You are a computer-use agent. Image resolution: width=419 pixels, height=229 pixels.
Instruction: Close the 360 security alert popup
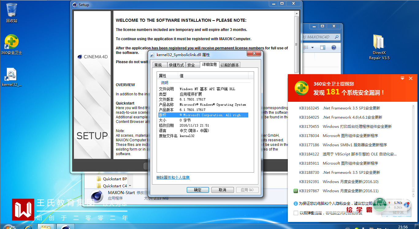pyautogui.click(x=411, y=78)
